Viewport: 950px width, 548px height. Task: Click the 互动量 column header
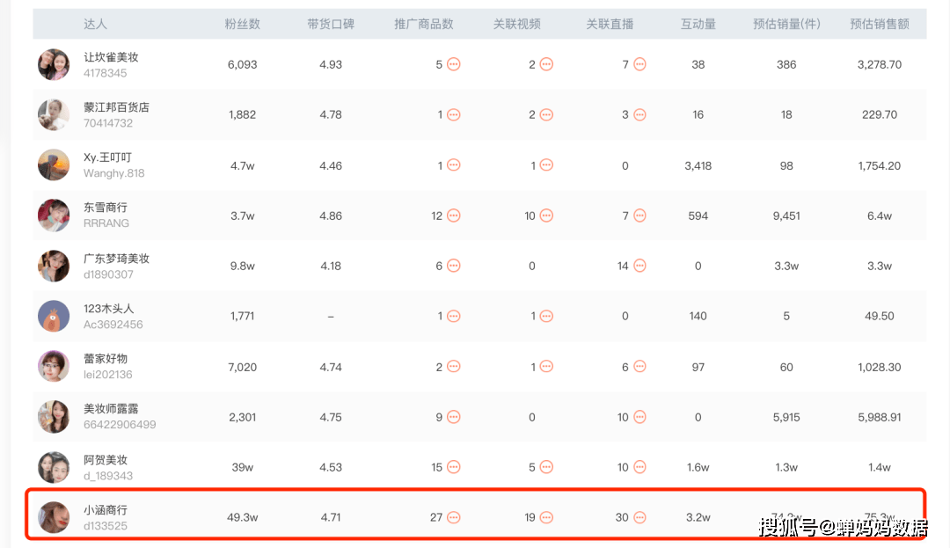click(698, 24)
